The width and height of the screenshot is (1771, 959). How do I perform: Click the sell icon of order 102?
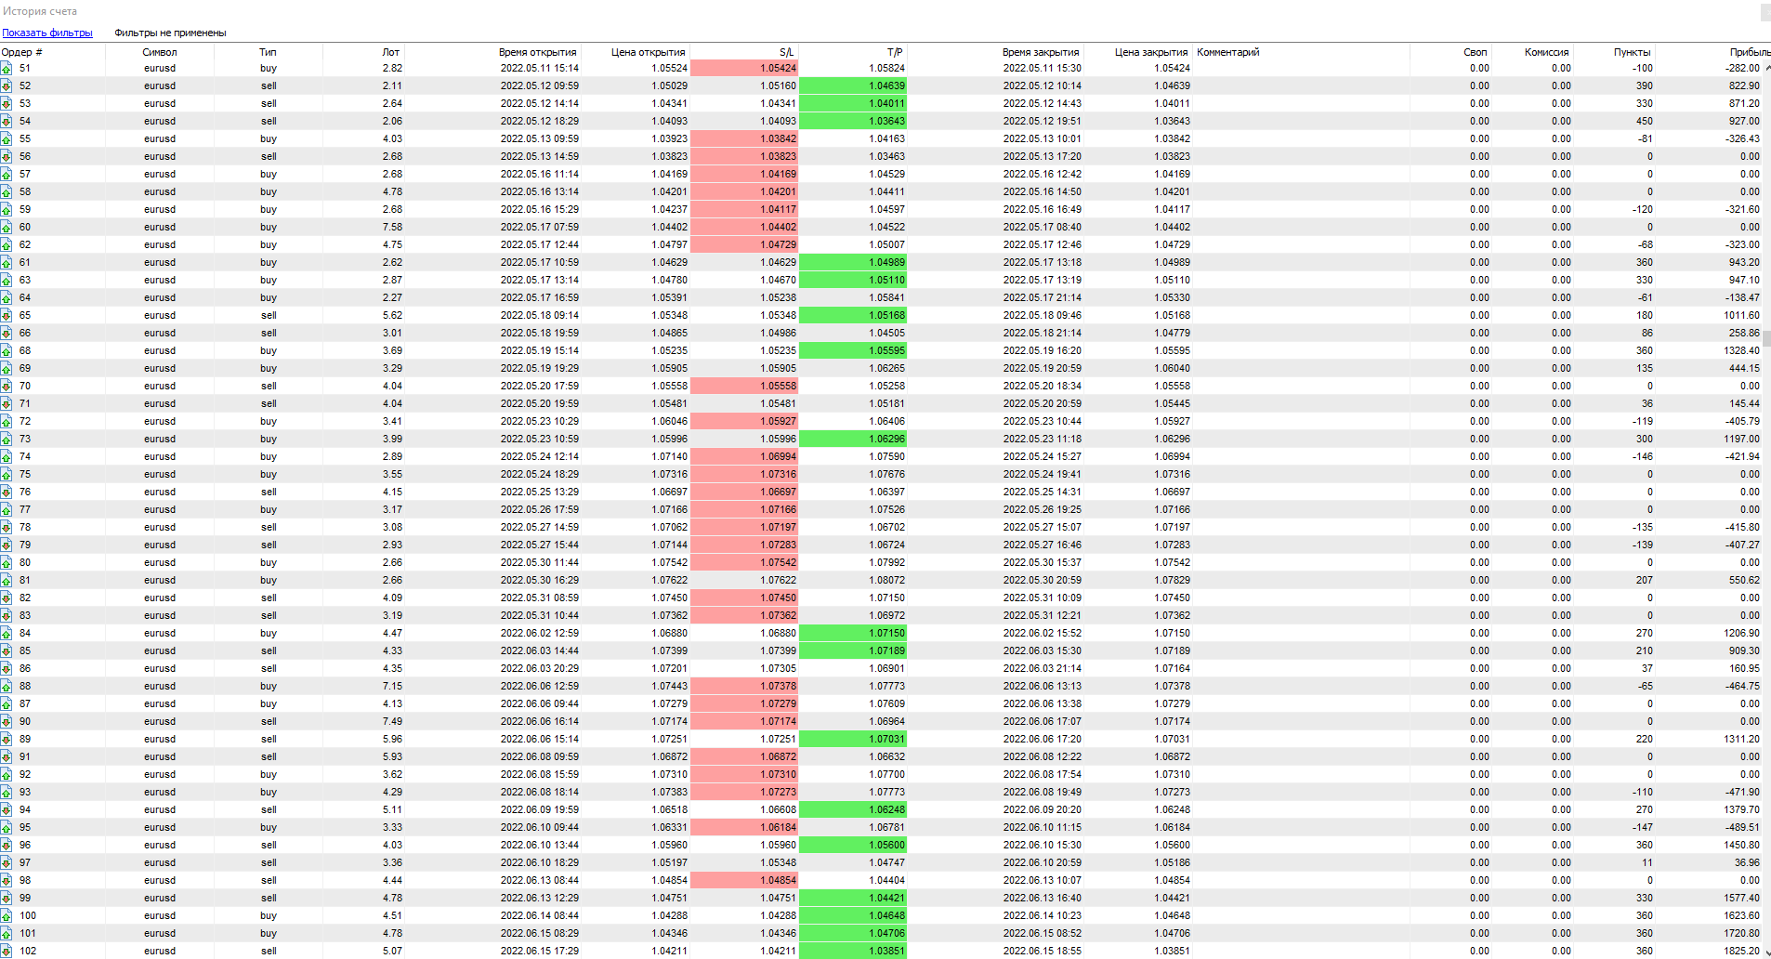pyautogui.click(x=7, y=951)
